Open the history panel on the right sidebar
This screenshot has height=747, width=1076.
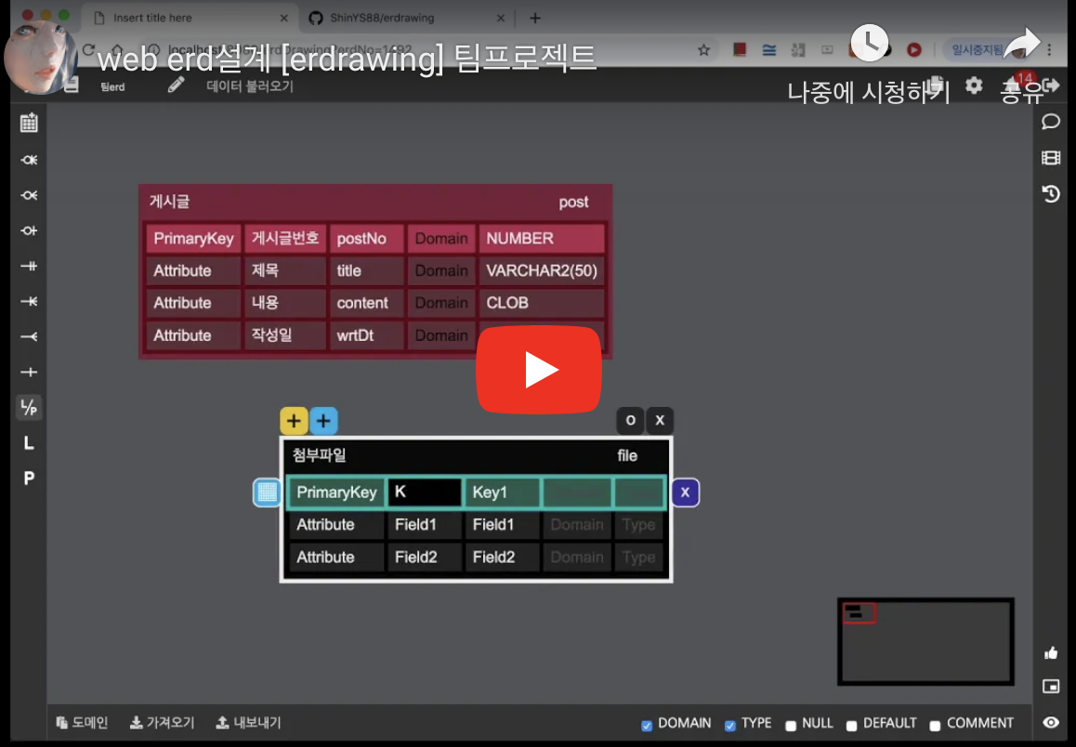click(x=1051, y=193)
